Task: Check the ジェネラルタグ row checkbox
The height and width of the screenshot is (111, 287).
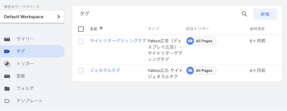Action: point(81,71)
